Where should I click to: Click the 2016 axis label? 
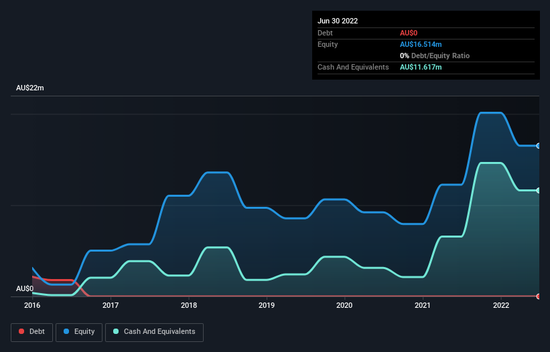(x=32, y=305)
